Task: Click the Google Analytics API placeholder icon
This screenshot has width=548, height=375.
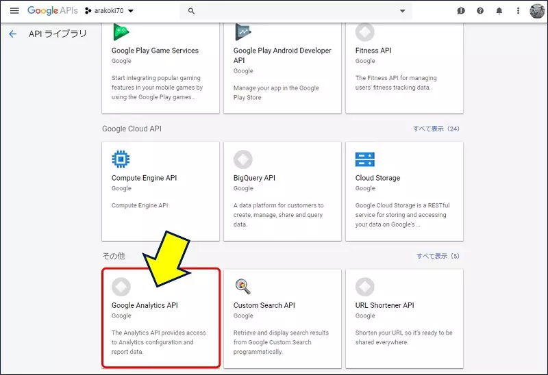Action: (121, 287)
